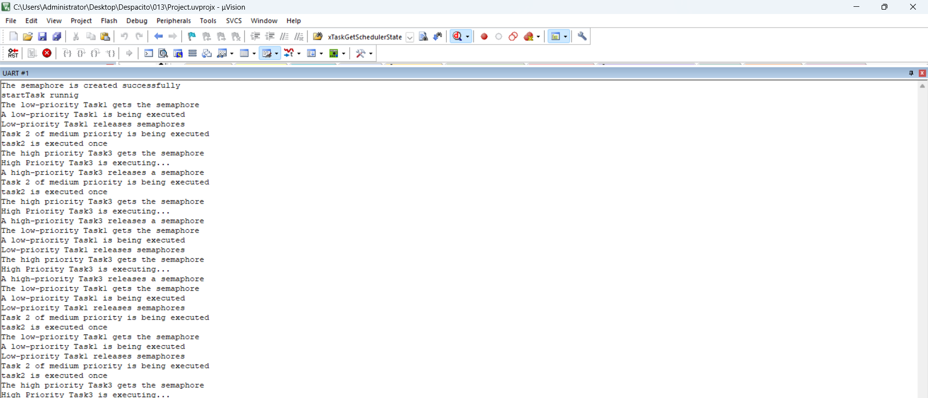
Task: Open the Debug menu
Action: click(137, 21)
